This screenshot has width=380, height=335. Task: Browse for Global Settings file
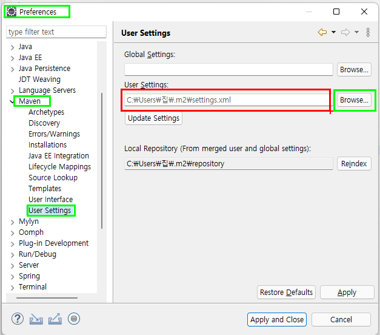coord(354,70)
